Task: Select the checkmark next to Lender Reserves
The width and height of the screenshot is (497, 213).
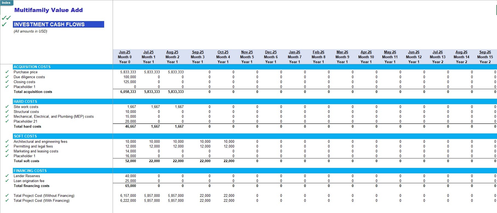Action: pyautogui.click(x=7, y=176)
